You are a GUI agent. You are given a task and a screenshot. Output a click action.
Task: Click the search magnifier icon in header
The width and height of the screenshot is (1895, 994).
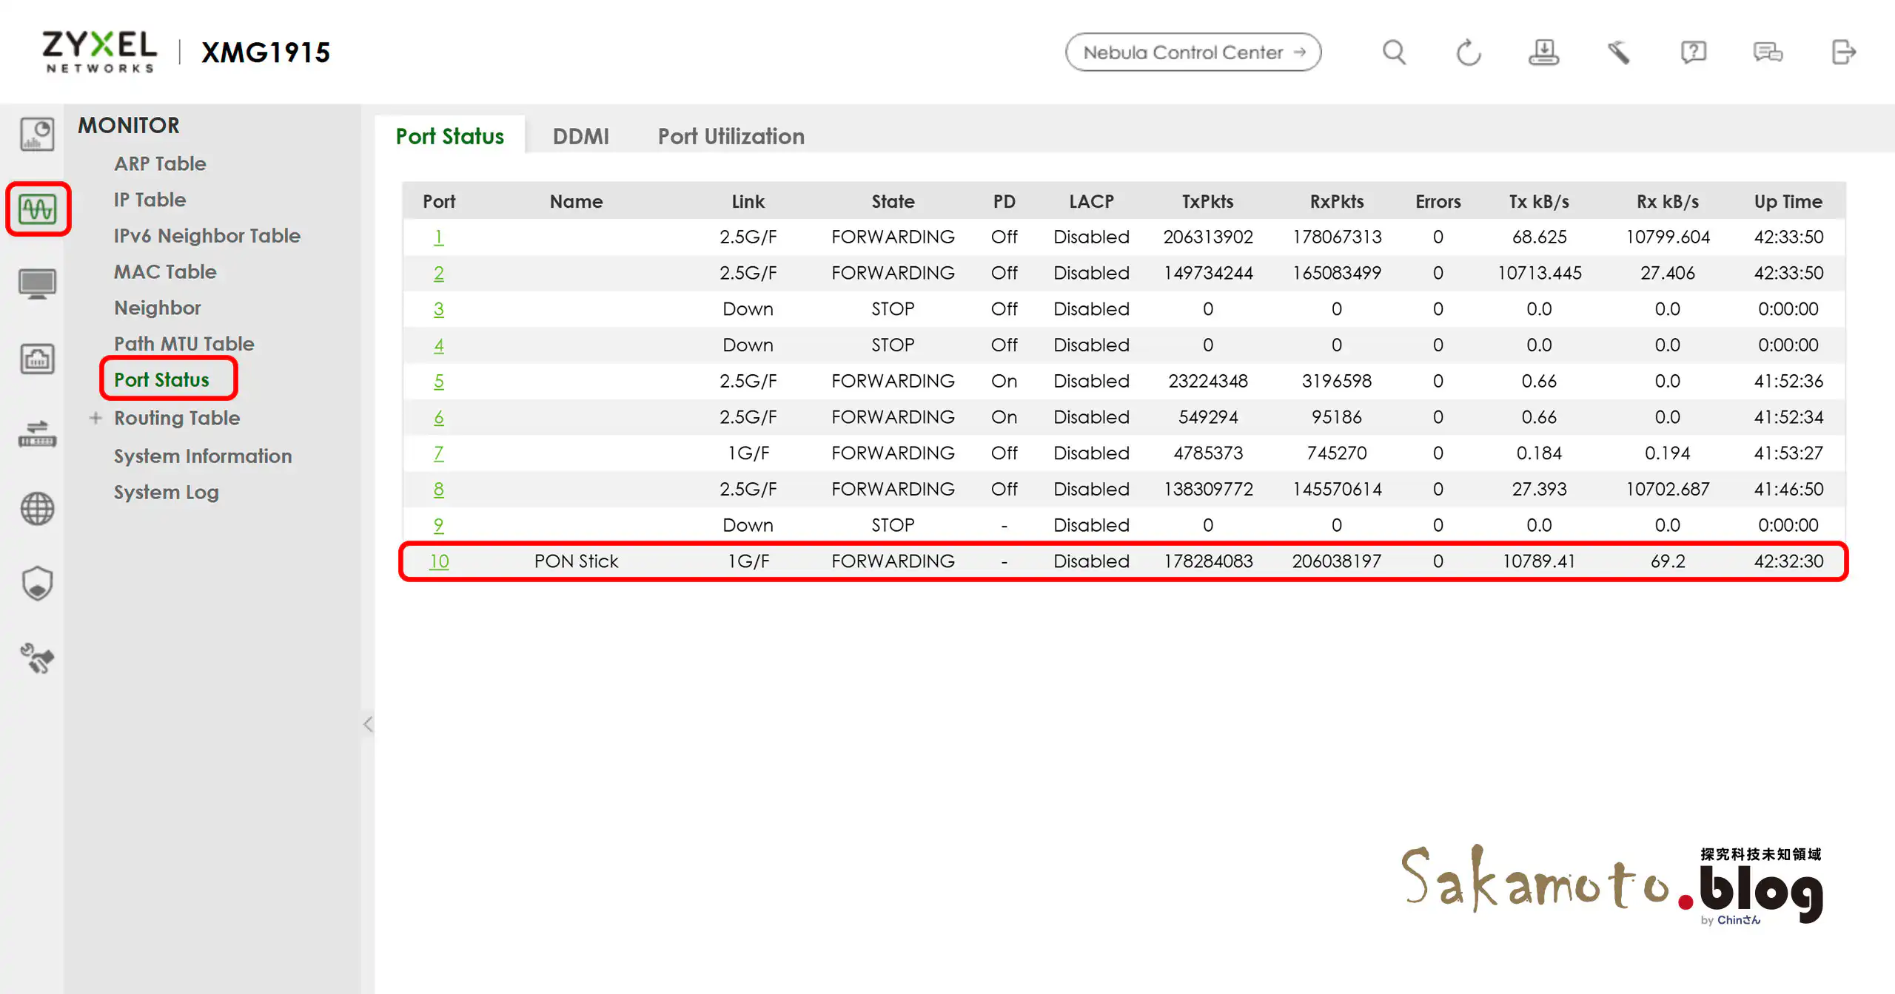pyautogui.click(x=1394, y=53)
